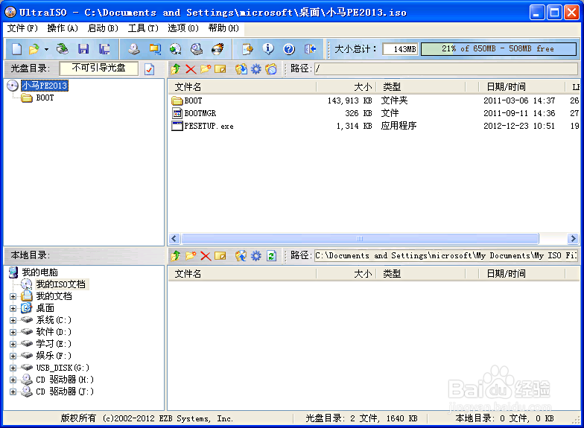584x428 pixels.
Task: Click the boot info check-mark document icon
Action: click(x=149, y=68)
